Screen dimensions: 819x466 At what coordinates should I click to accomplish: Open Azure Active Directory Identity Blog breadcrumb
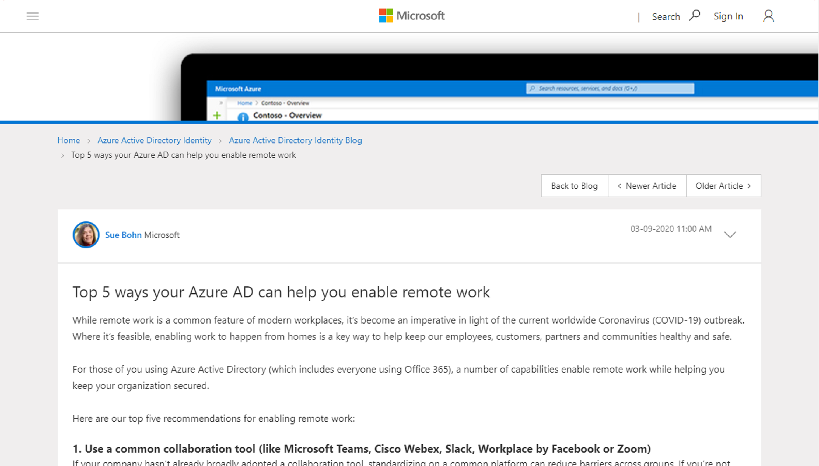(x=295, y=140)
